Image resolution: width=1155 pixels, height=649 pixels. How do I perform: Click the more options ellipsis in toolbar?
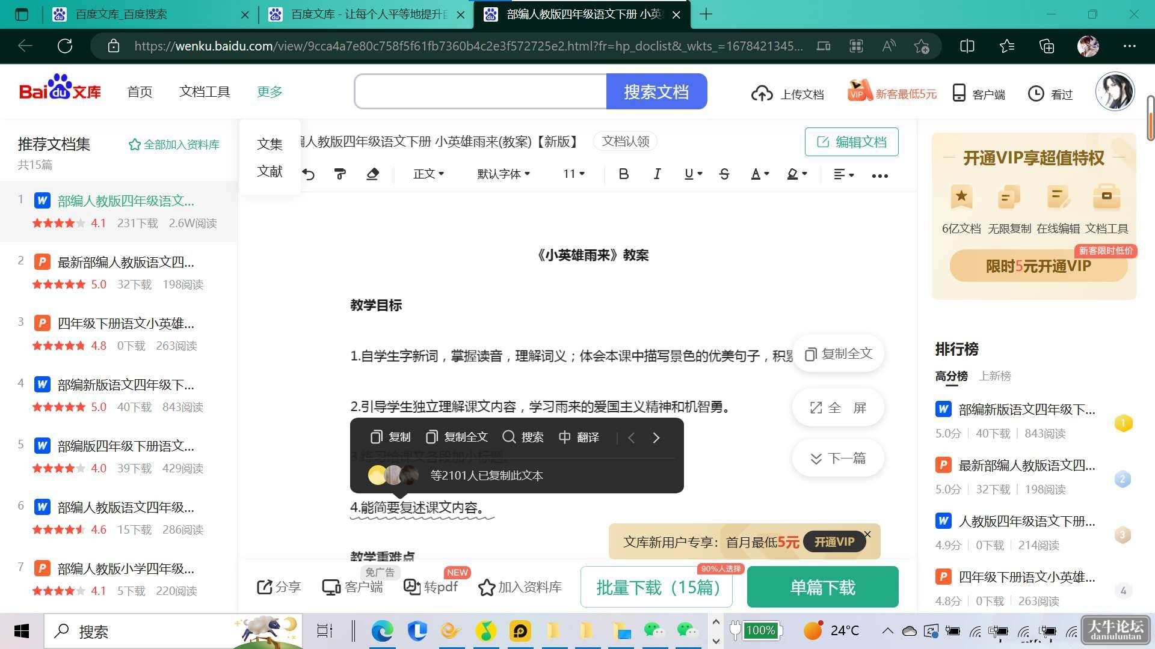[x=880, y=175]
